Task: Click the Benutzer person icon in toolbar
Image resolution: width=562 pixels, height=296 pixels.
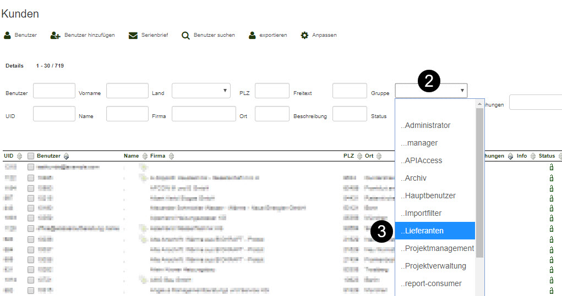Action: [7, 35]
